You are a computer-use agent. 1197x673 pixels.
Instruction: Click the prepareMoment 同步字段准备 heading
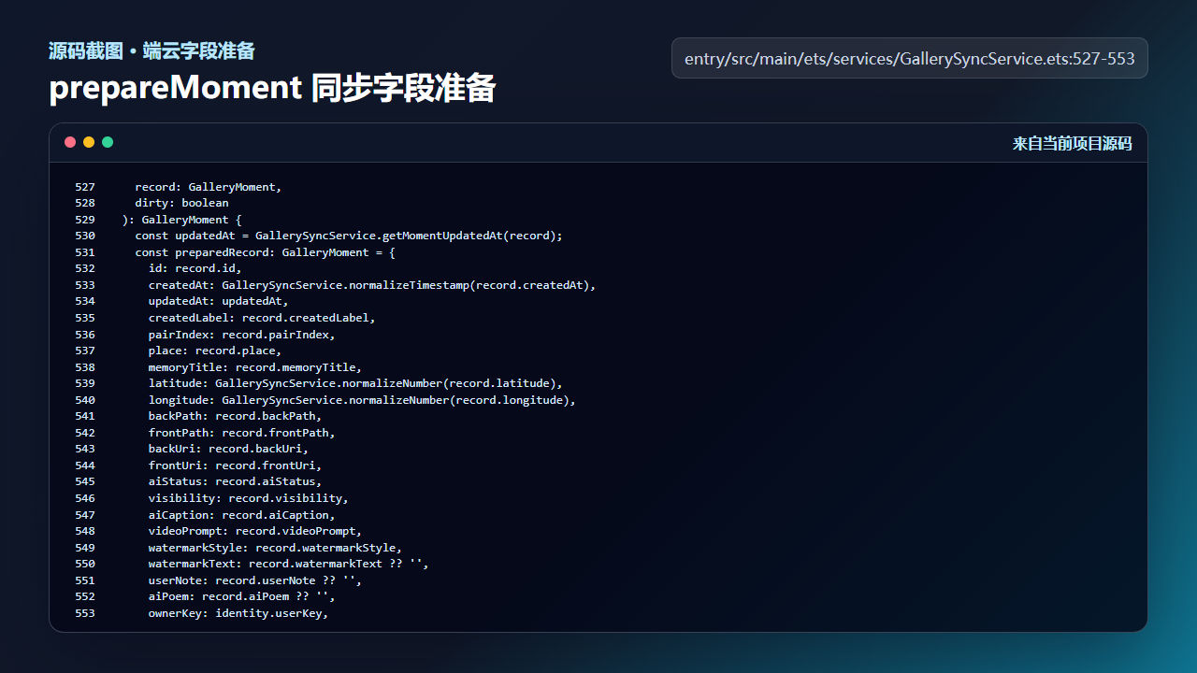tap(272, 88)
